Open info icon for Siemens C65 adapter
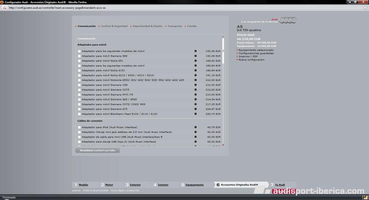The height and width of the screenshot is (200, 369). click(195, 85)
